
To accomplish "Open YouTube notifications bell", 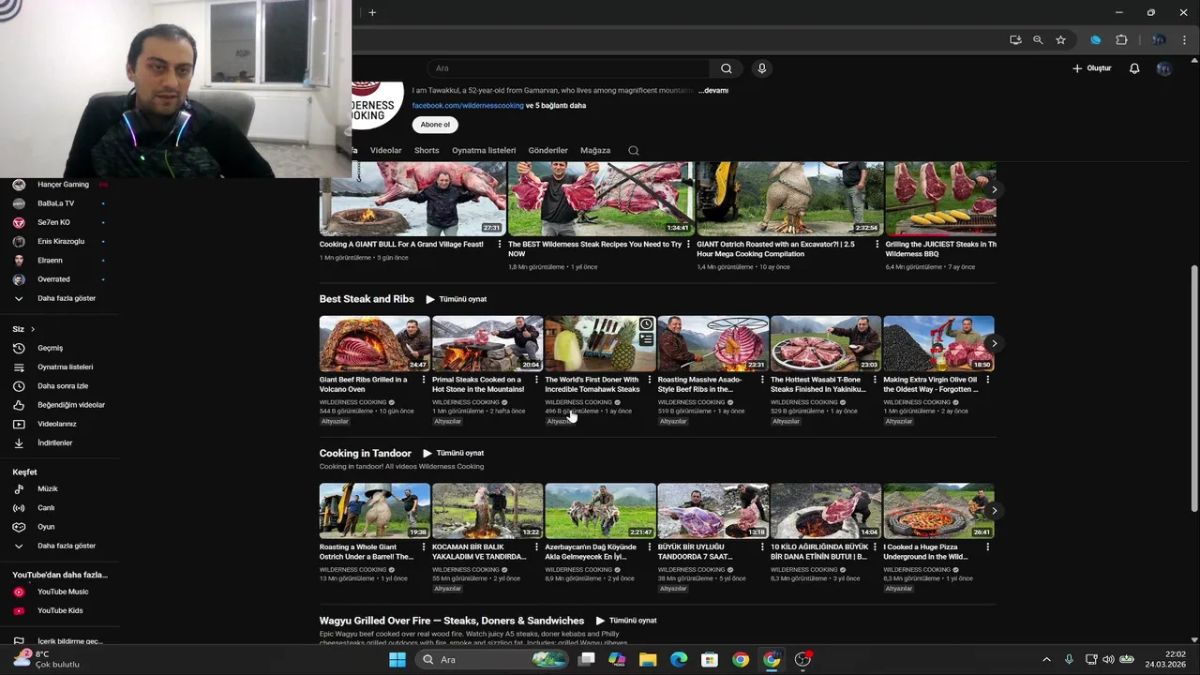I will point(1134,68).
